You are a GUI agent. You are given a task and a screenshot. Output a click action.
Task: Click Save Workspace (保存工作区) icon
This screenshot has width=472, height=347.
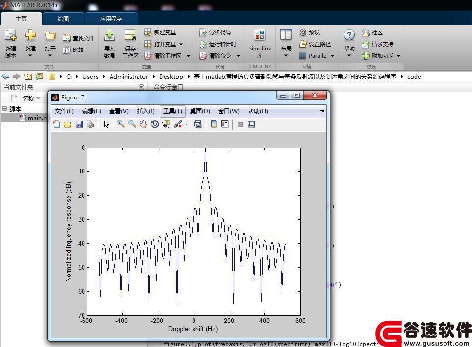click(x=130, y=35)
